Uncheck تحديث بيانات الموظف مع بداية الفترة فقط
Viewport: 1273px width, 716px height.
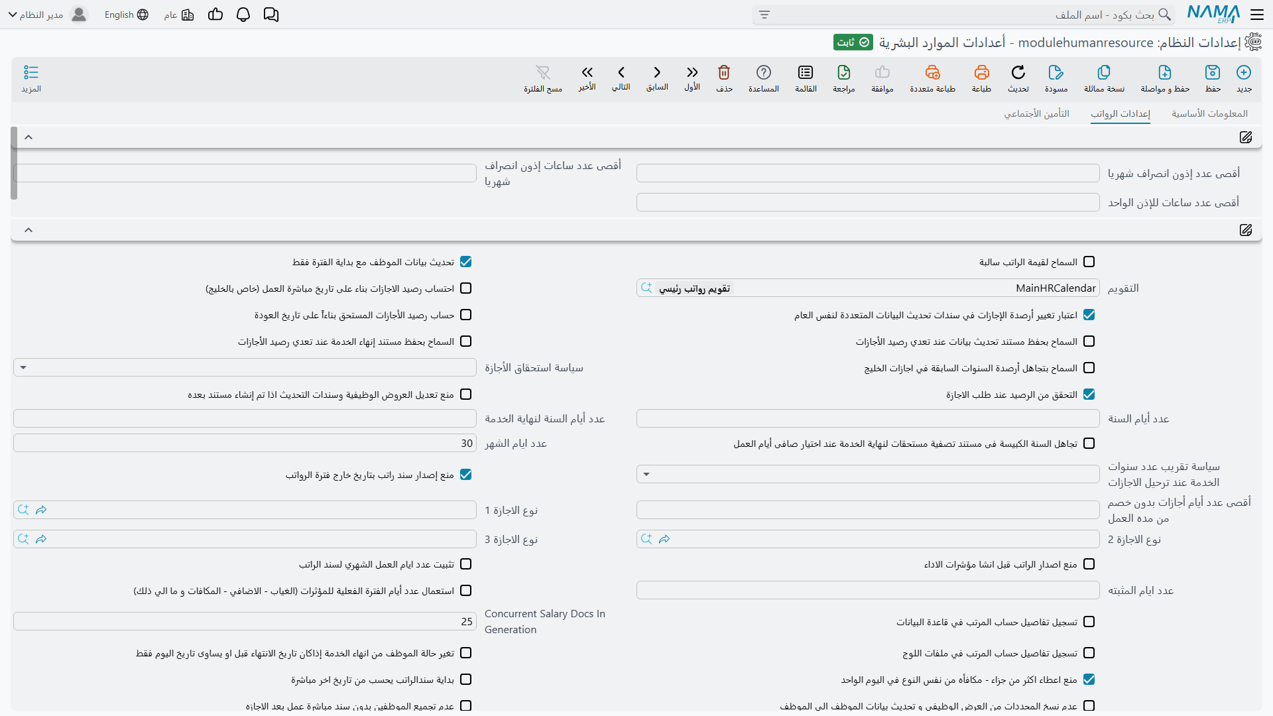465,262
